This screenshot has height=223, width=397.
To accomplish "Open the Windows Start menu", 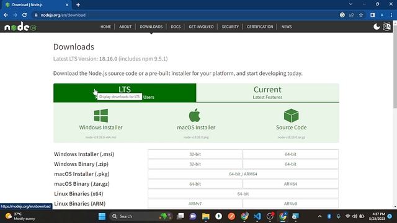I will coord(102,216).
